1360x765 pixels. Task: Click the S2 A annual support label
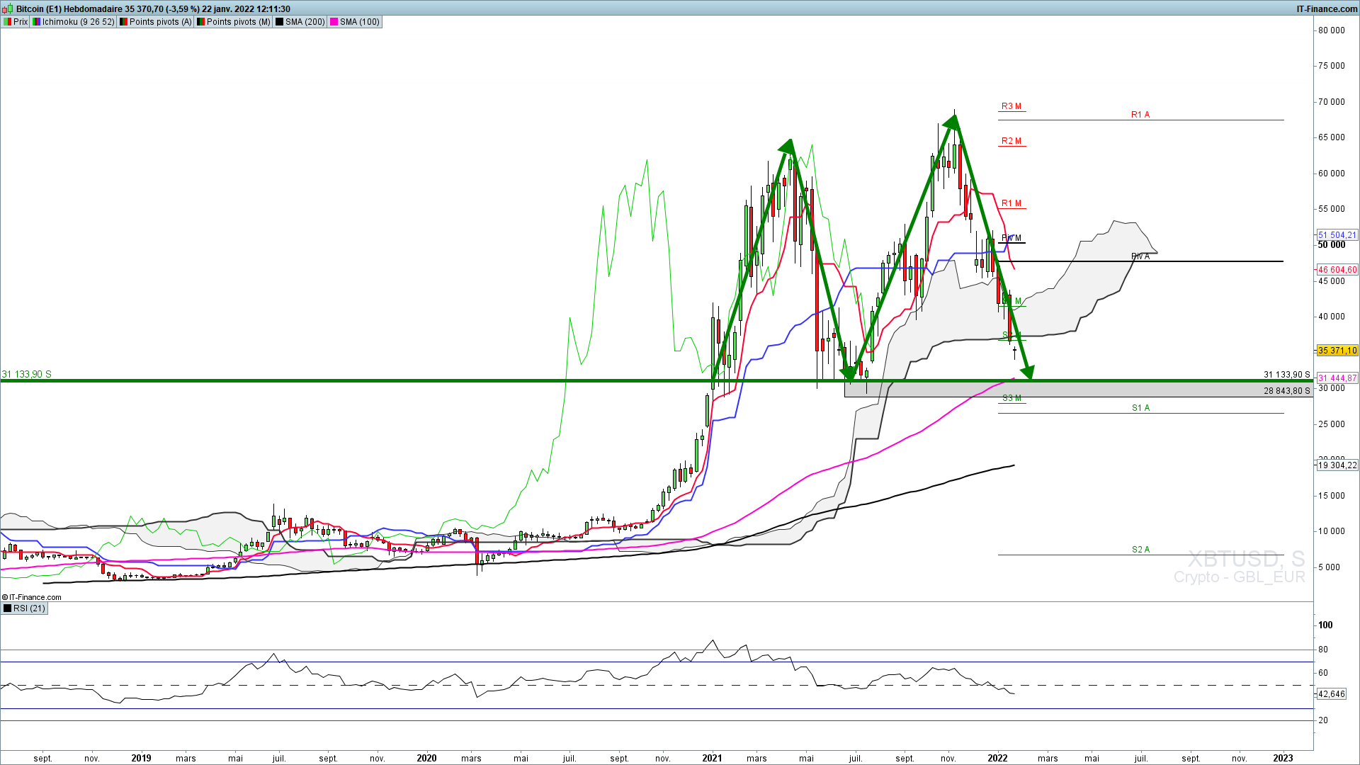pos(1140,550)
